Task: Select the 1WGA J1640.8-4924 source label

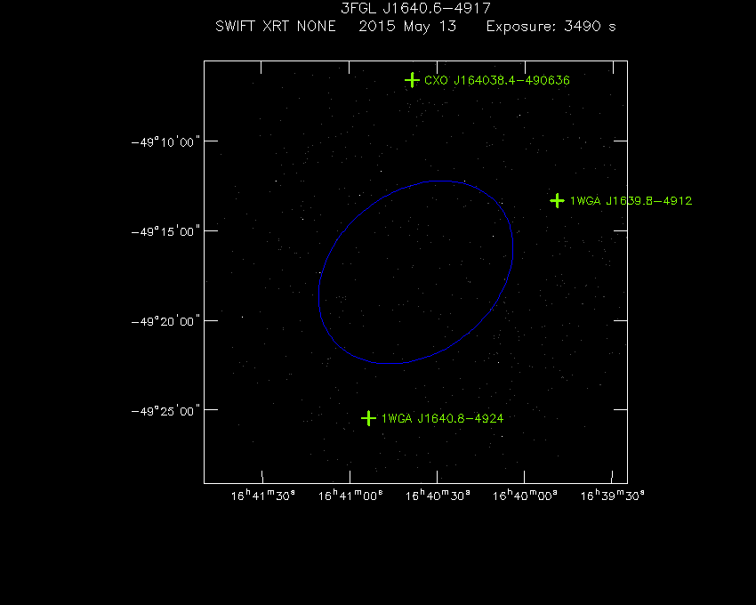Action: coord(442,418)
